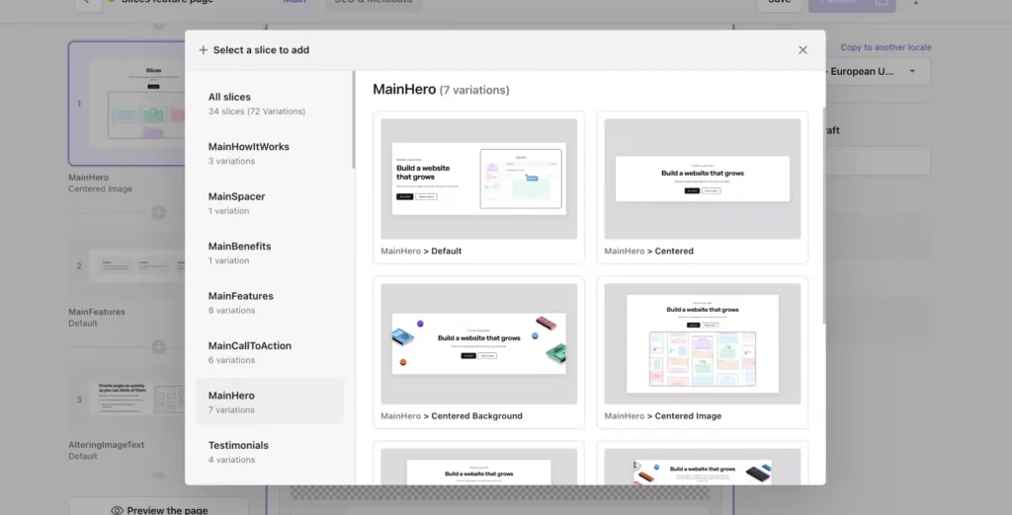Close the slice selection dialog

click(802, 50)
